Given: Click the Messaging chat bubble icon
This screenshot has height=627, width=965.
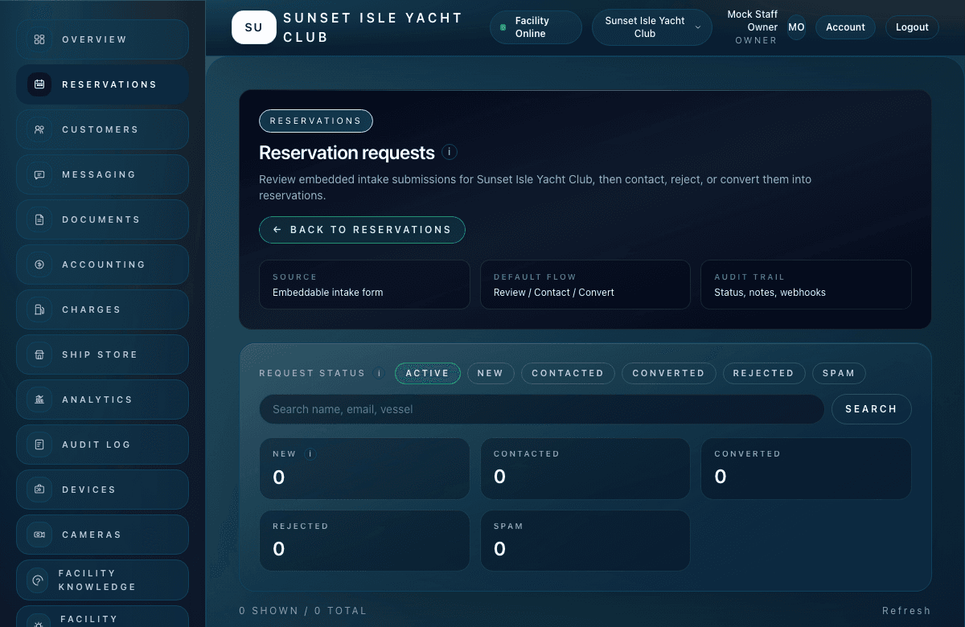Looking at the screenshot, I should click(x=39, y=174).
